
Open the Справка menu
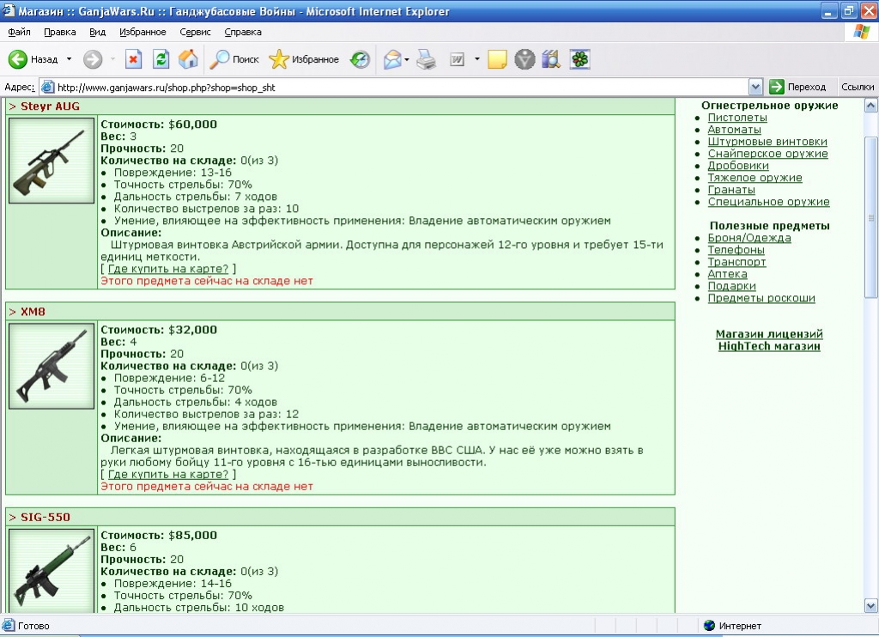(x=243, y=32)
